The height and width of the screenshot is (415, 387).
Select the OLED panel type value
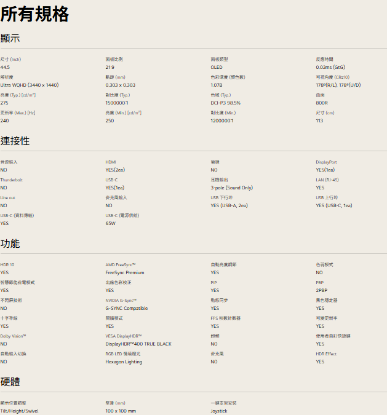coord(217,67)
